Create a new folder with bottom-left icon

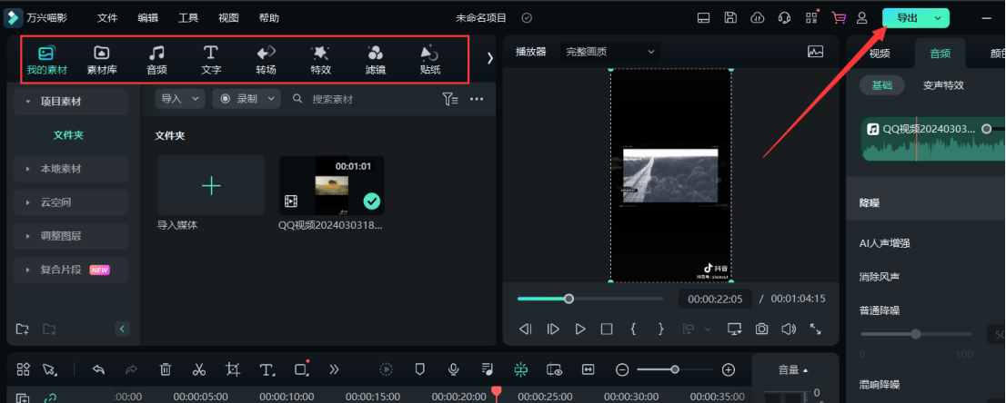pos(23,329)
